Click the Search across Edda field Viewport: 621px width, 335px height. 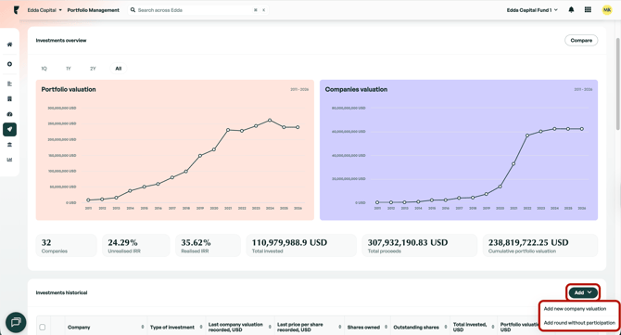pos(198,10)
